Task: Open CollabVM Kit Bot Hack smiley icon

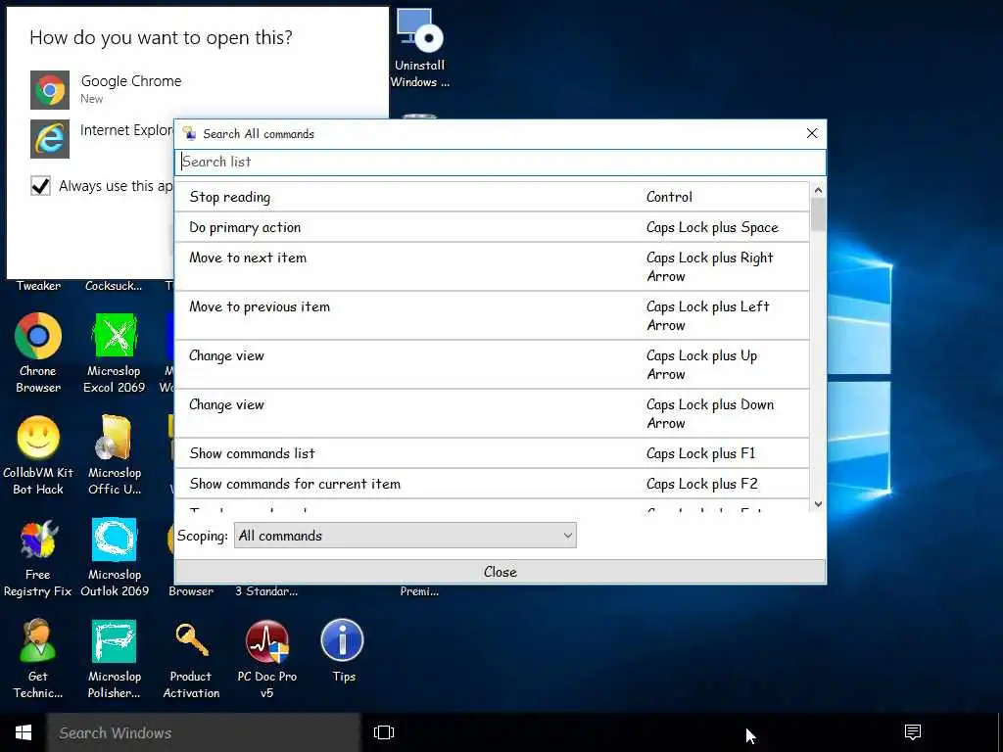Action: pyautogui.click(x=38, y=454)
